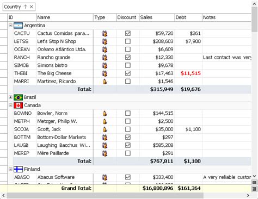The height and width of the screenshot is (199, 258).
Task: Select the Laughing Bacchus name cell
Action: [65, 145]
